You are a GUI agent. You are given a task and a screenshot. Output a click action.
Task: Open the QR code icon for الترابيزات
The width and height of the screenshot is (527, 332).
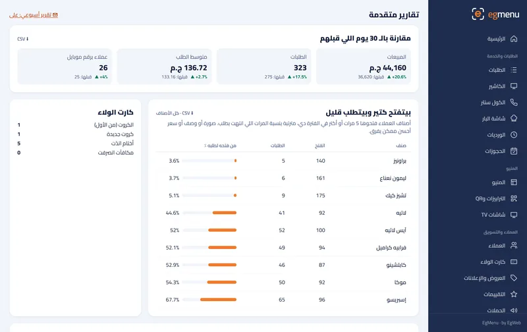514,198
